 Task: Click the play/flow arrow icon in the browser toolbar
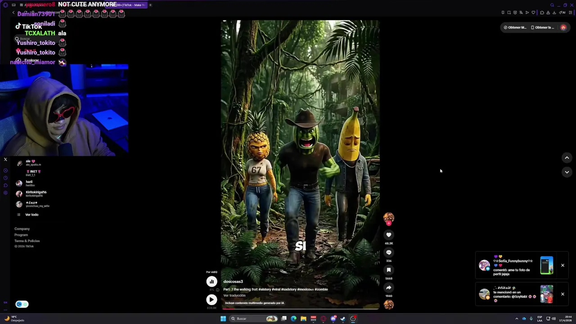click(527, 13)
